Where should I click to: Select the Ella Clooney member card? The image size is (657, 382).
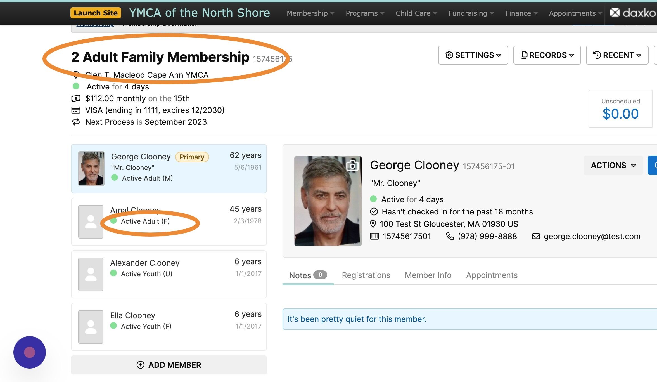tap(169, 327)
